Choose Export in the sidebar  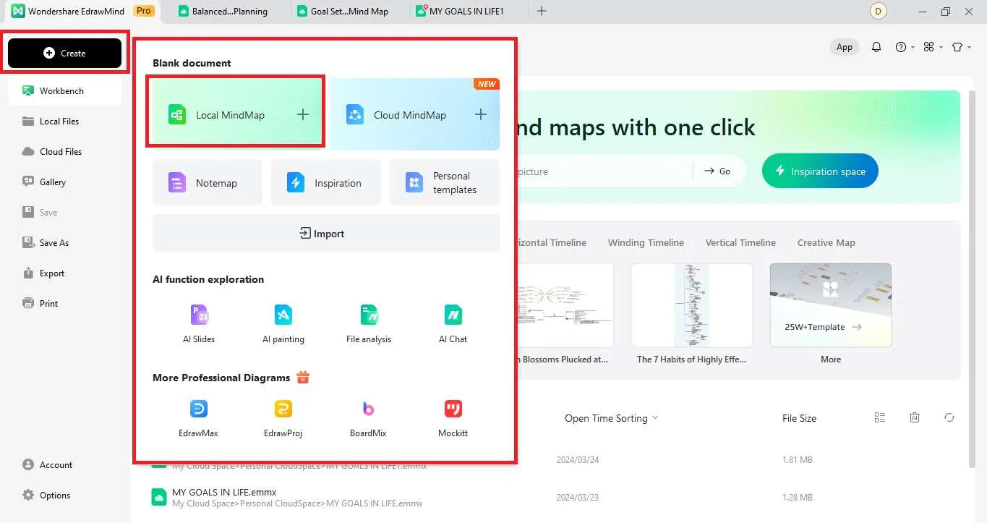pyautogui.click(x=64, y=273)
